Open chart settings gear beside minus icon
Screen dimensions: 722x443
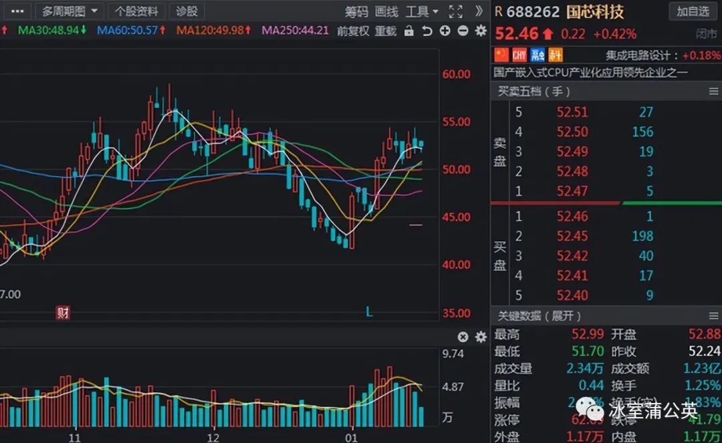(x=481, y=31)
